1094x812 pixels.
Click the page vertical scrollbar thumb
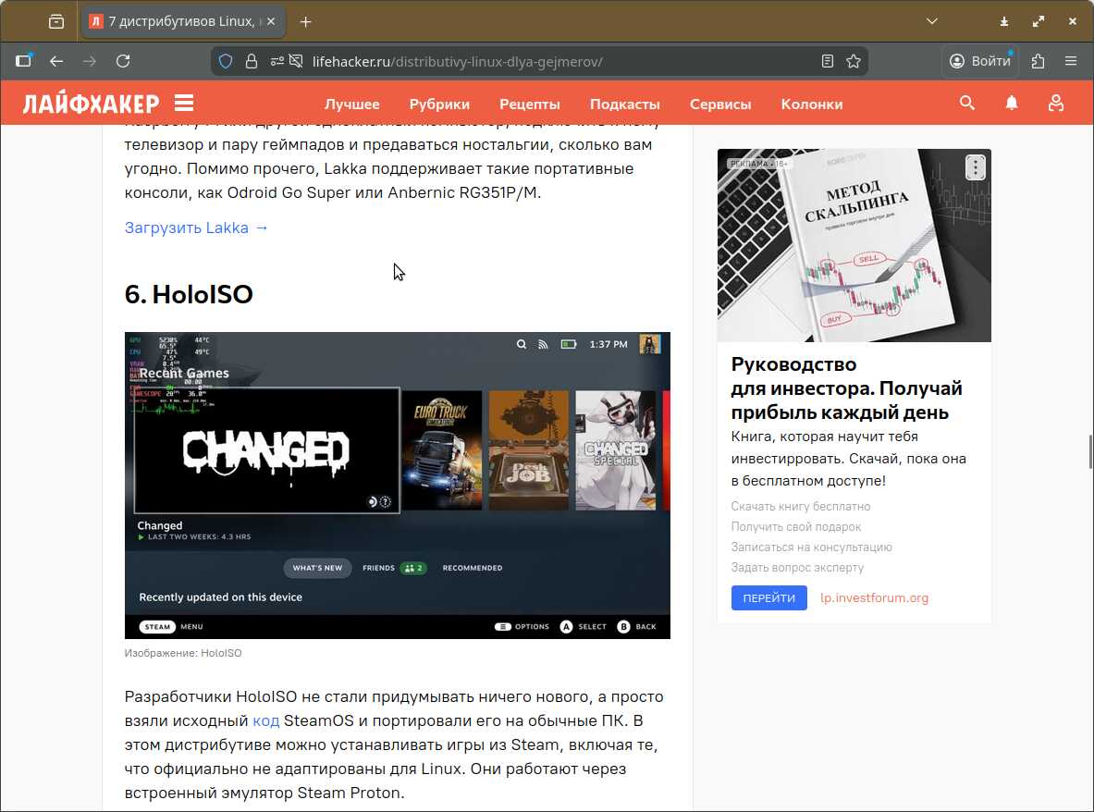point(1089,452)
